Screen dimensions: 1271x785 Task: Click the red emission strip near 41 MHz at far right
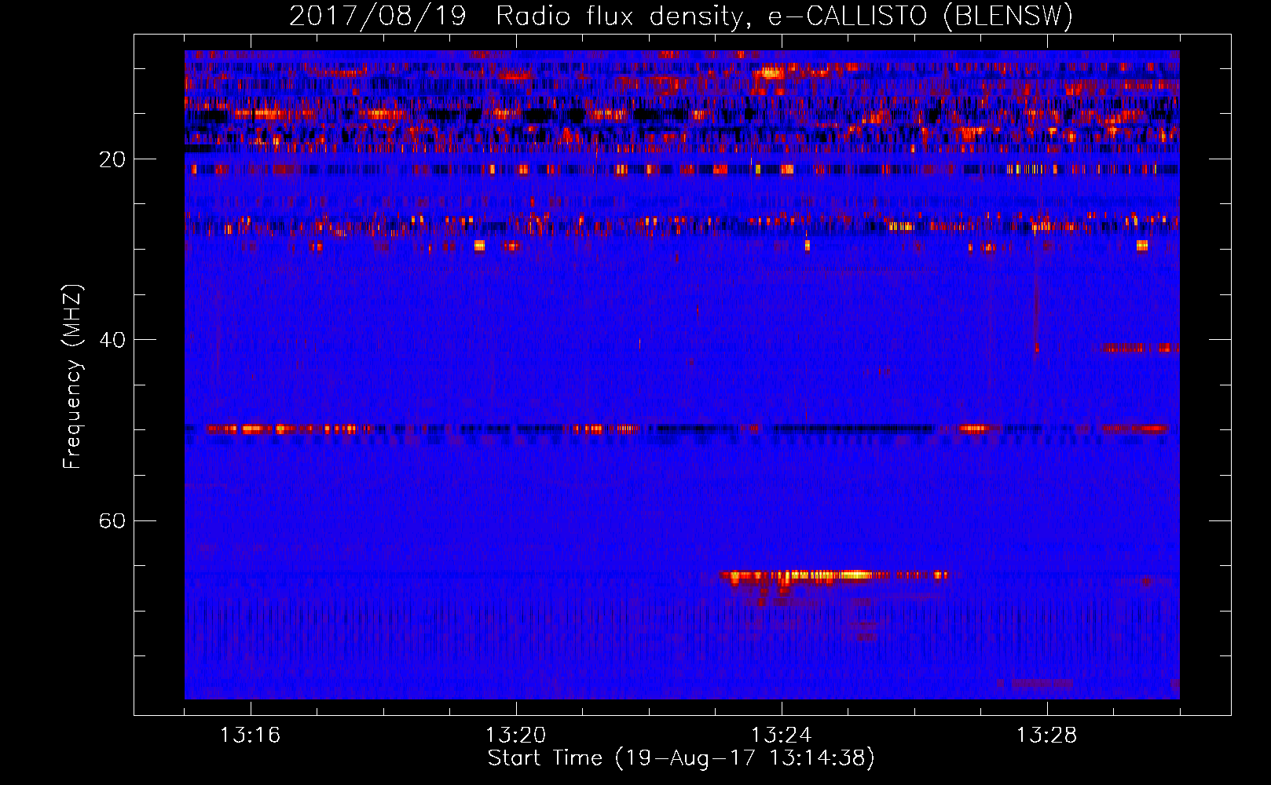pos(1139,348)
